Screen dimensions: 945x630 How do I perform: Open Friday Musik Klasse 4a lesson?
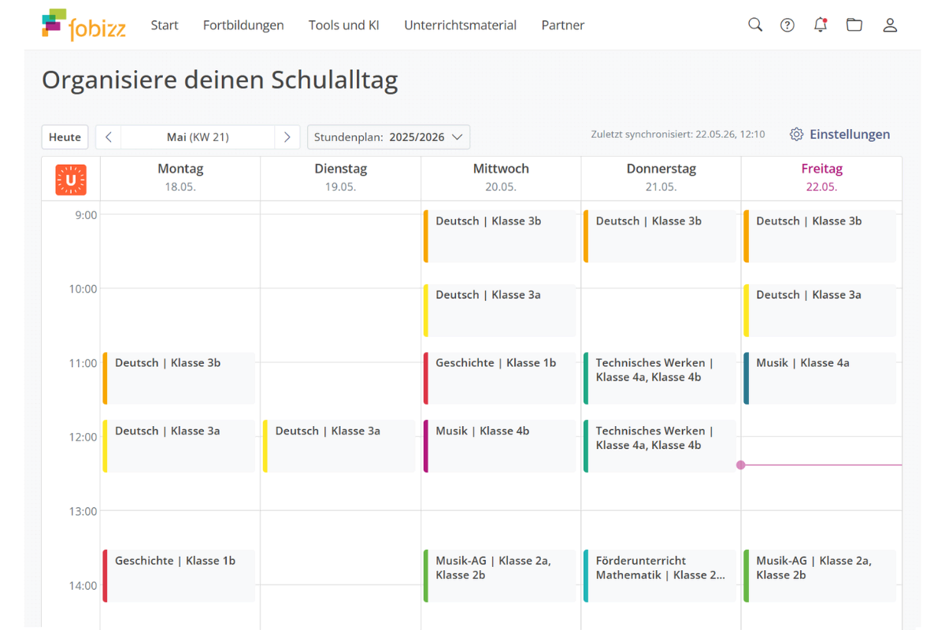coord(820,378)
